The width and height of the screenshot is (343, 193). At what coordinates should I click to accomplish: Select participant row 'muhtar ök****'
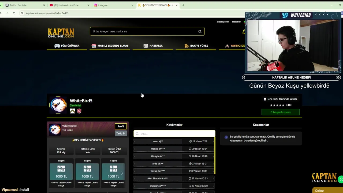click(174, 186)
